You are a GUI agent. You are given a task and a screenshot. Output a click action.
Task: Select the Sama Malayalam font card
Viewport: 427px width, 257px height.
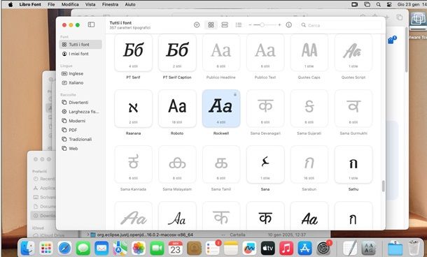pos(177,165)
